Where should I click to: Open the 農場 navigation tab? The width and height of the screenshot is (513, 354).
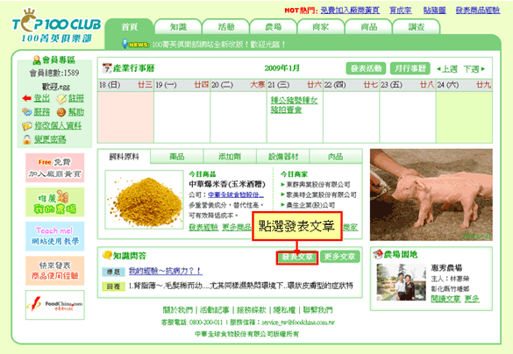pyautogui.click(x=274, y=27)
